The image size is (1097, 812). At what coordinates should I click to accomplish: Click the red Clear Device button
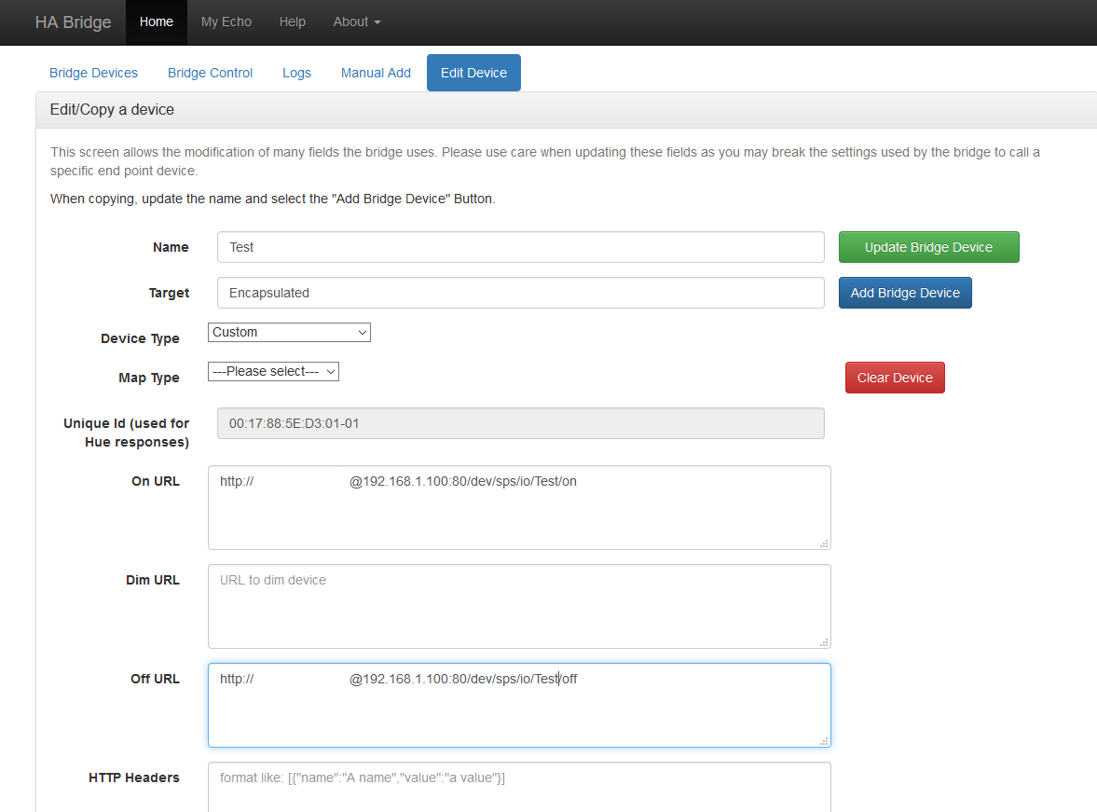pyautogui.click(x=895, y=378)
